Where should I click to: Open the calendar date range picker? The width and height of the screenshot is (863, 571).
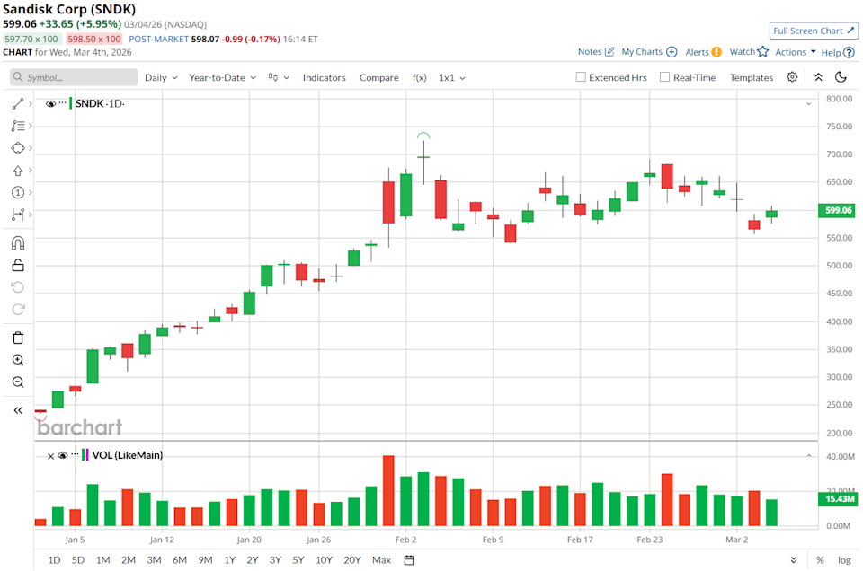click(x=409, y=560)
